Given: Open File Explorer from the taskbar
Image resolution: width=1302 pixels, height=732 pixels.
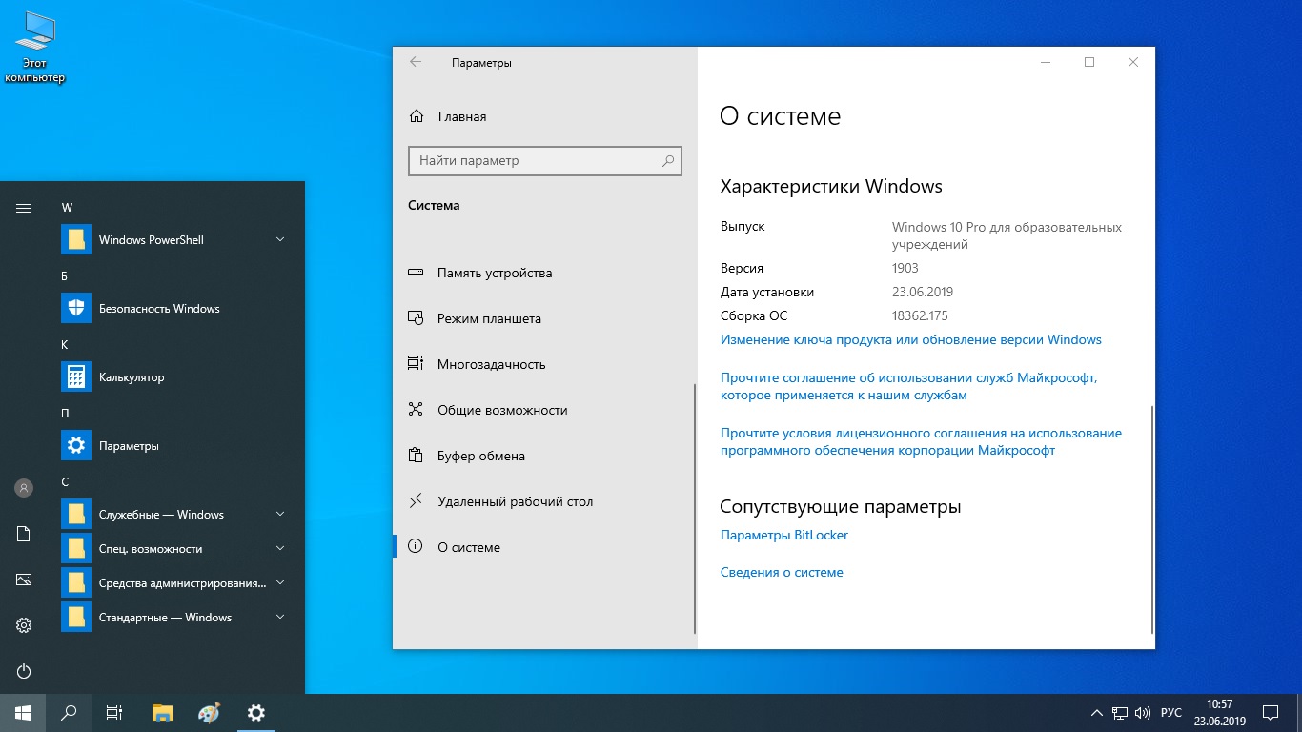Looking at the screenshot, I should 163,713.
